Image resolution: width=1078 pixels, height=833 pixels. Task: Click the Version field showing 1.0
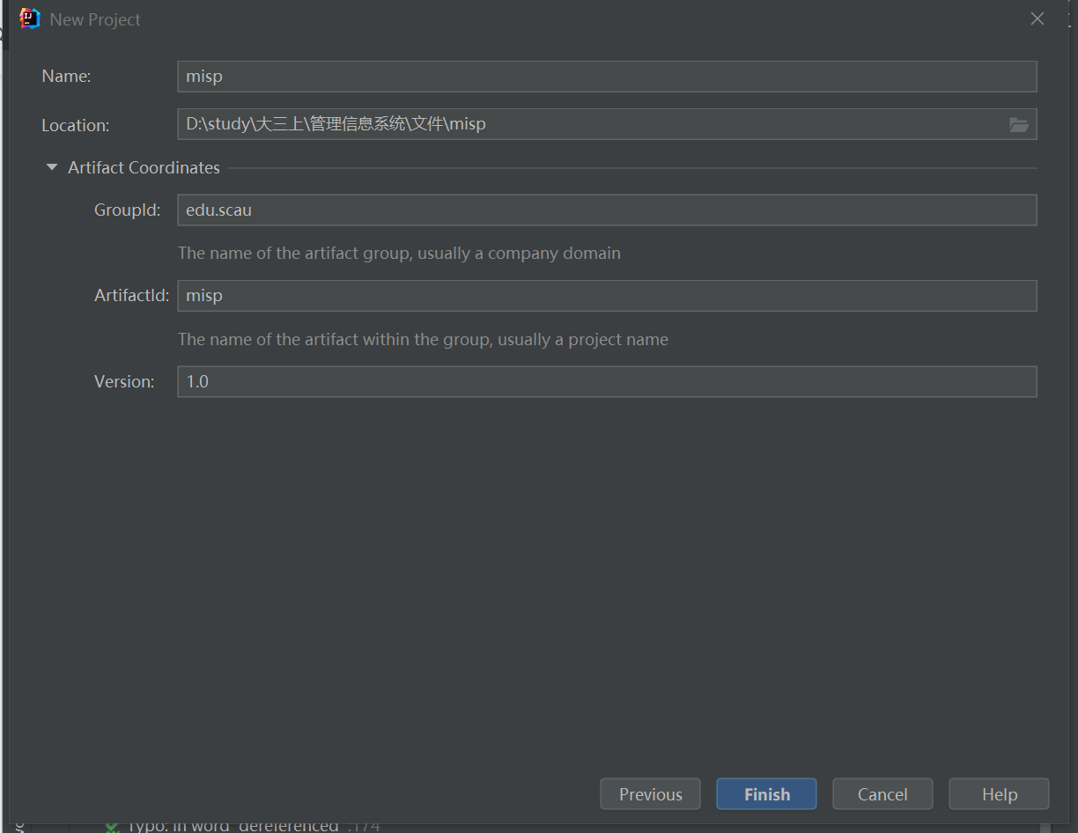(606, 382)
